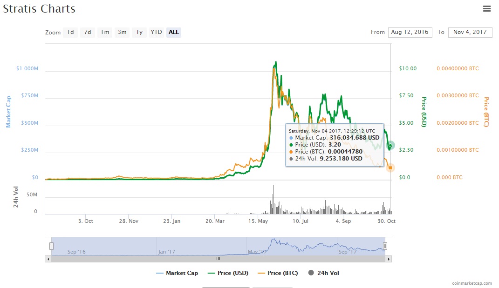The width and height of the screenshot is (499, 288).
Task: Click the $750M market cap axis label
Action: tap(30, 95)
